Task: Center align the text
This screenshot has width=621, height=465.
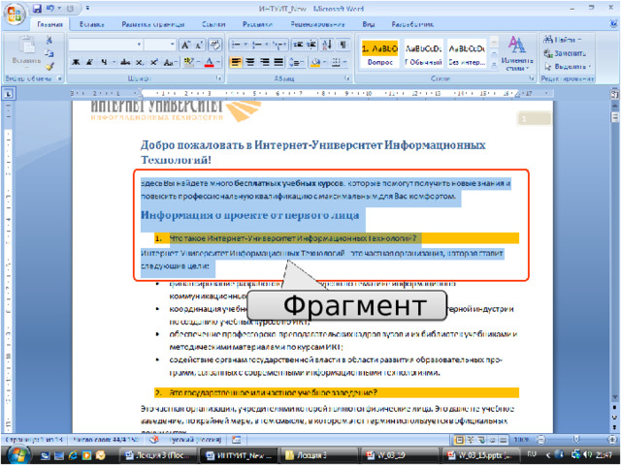Action: (x=250, y=62)
